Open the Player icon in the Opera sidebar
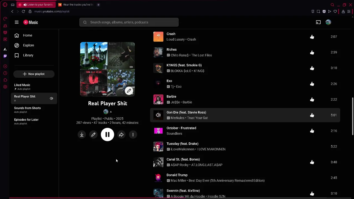The image size is (354, 199). tap(5, 66)
